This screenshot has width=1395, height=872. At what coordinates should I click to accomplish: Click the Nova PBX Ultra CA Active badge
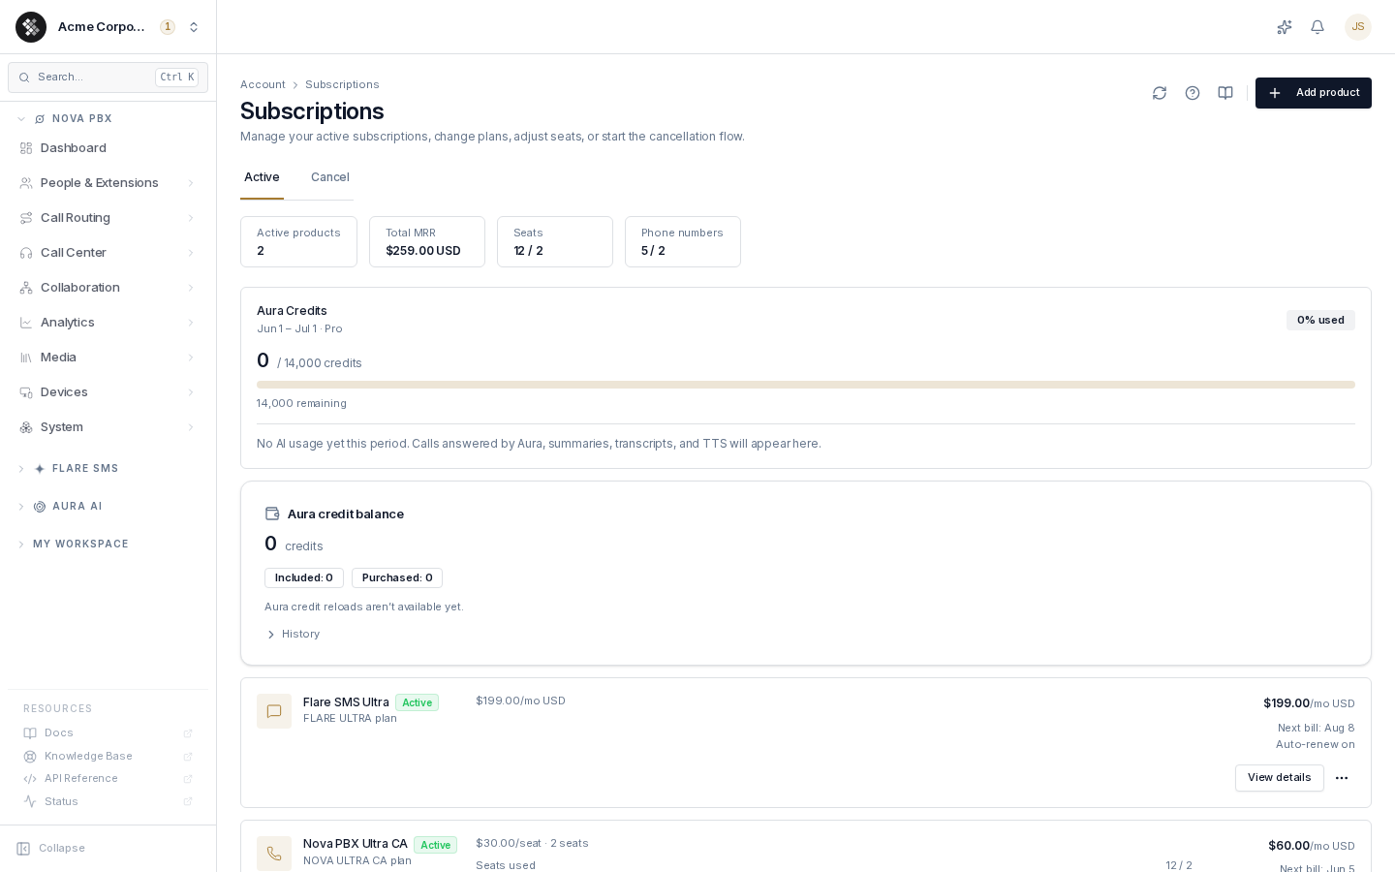click(435, 845)
